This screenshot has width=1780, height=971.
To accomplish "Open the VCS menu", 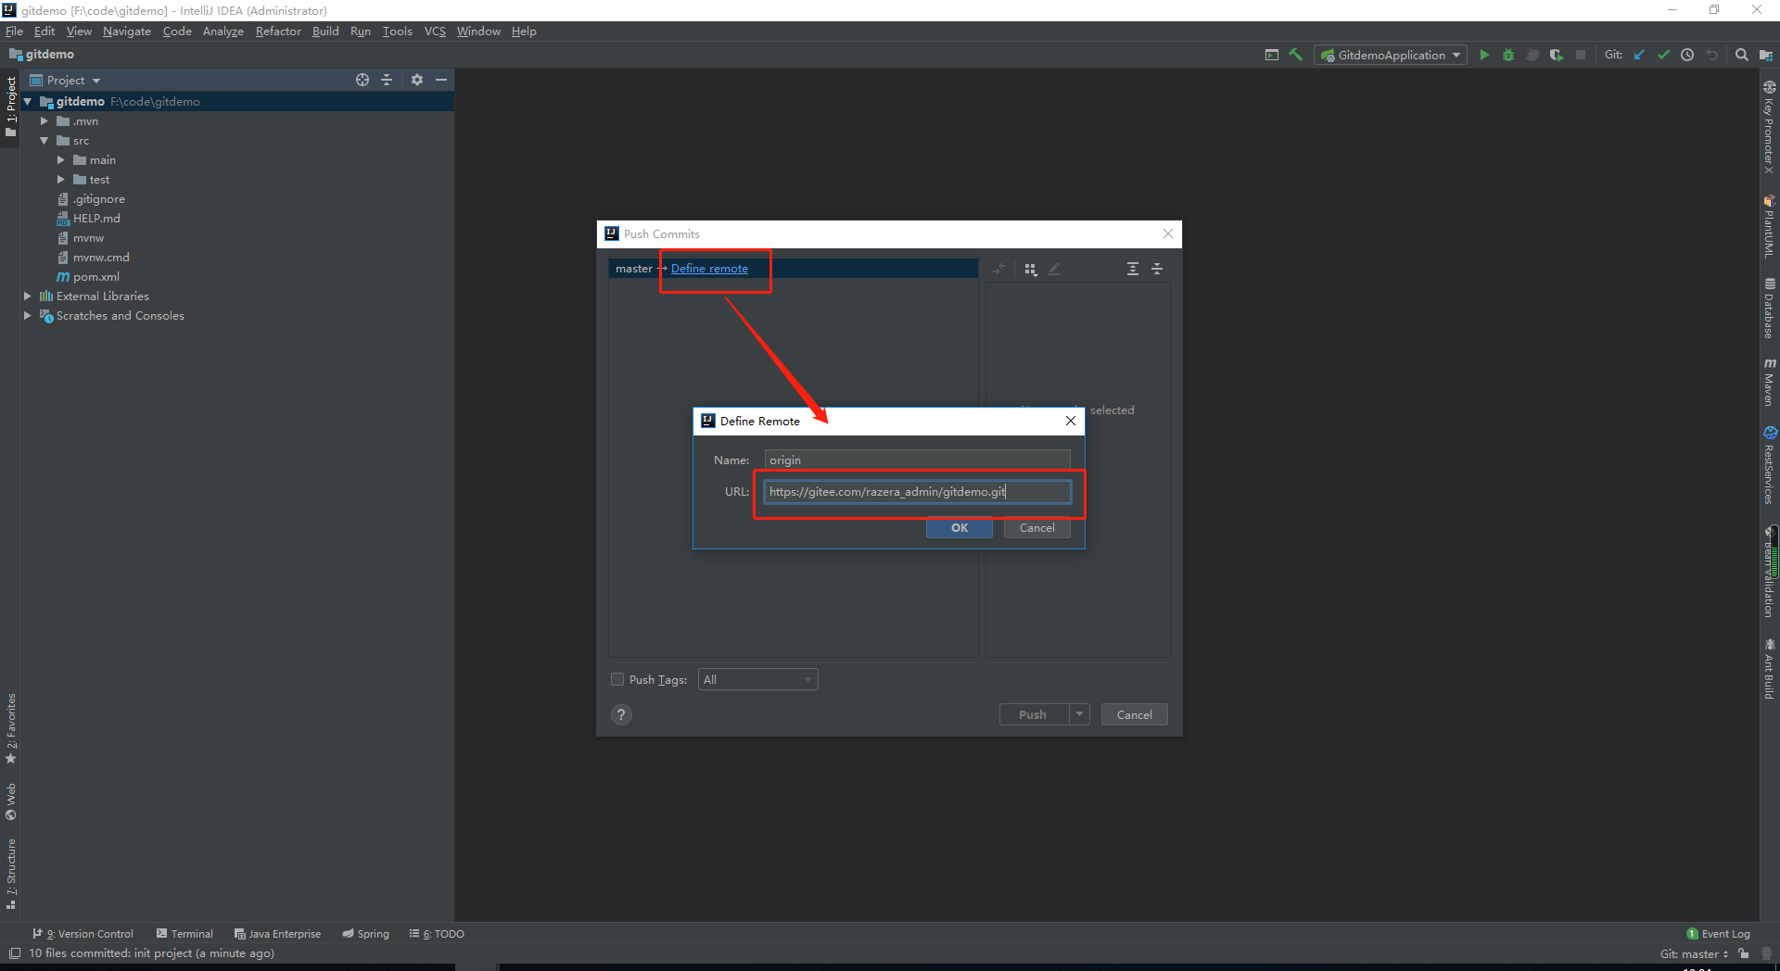I will (435, 31).
